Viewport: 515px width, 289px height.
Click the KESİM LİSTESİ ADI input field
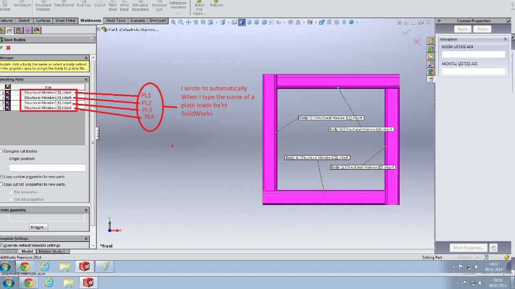click(473, 55)
